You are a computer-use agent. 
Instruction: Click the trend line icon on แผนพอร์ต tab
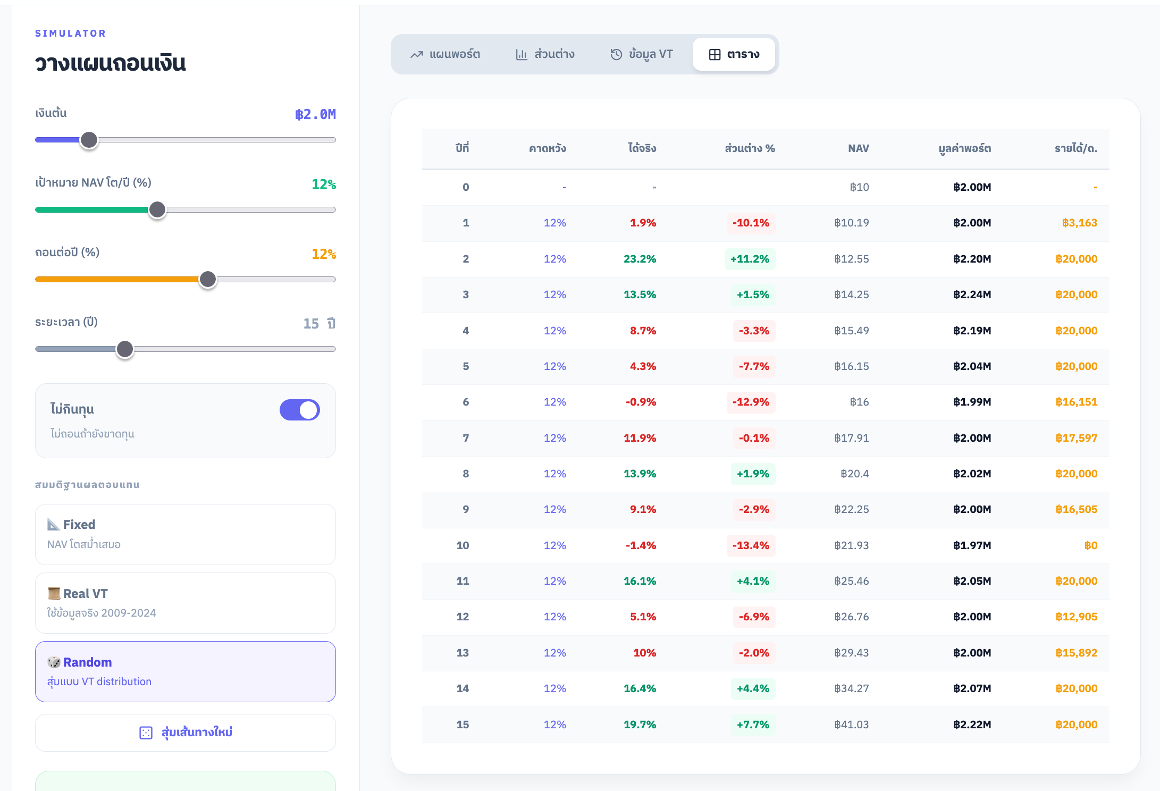(416, 55)
